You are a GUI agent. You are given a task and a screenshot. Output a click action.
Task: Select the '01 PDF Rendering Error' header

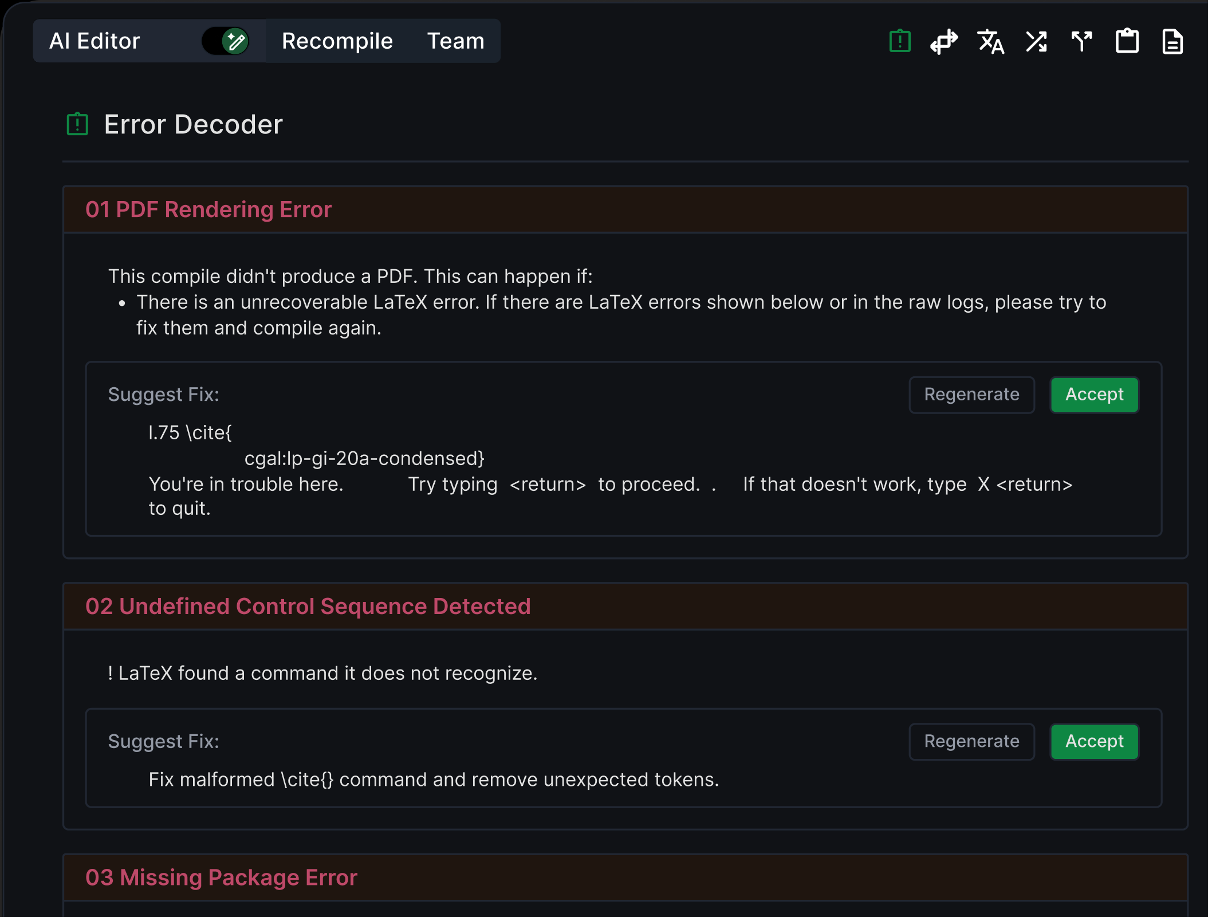point(625,210)
